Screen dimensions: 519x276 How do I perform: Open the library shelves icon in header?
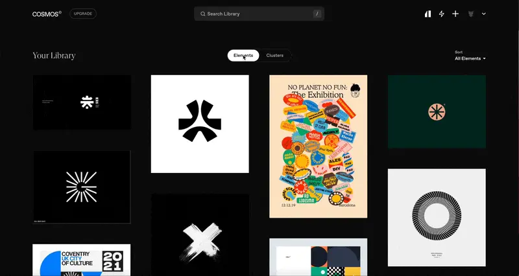428,14
